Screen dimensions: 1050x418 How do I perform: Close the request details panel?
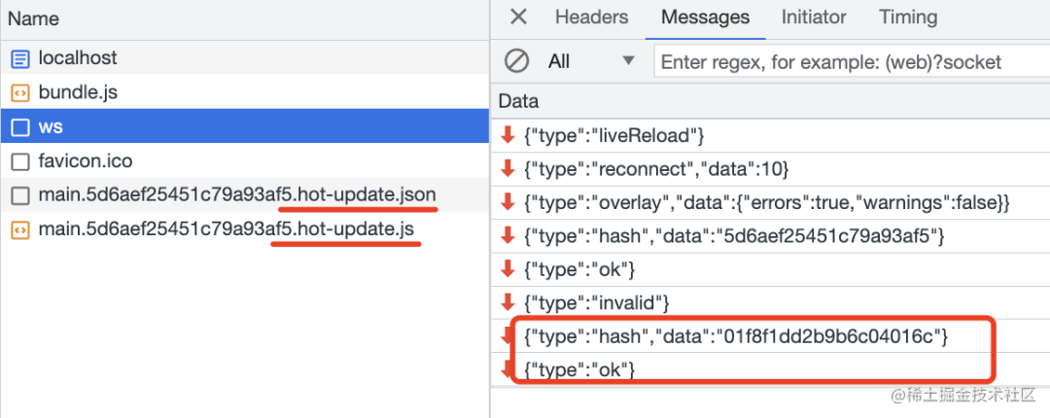point(519,17)
